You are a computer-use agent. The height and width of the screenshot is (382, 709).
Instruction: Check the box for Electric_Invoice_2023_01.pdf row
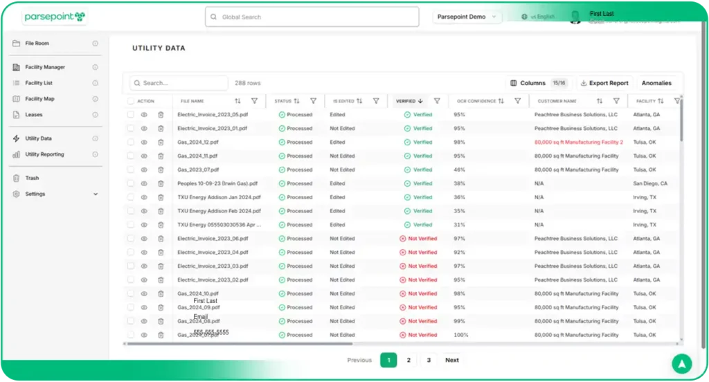131,129
